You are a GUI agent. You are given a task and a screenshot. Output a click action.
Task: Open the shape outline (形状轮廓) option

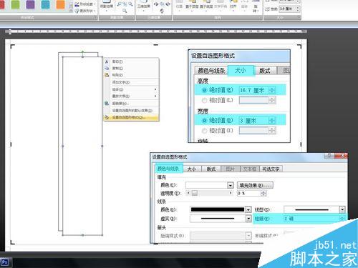85,4
